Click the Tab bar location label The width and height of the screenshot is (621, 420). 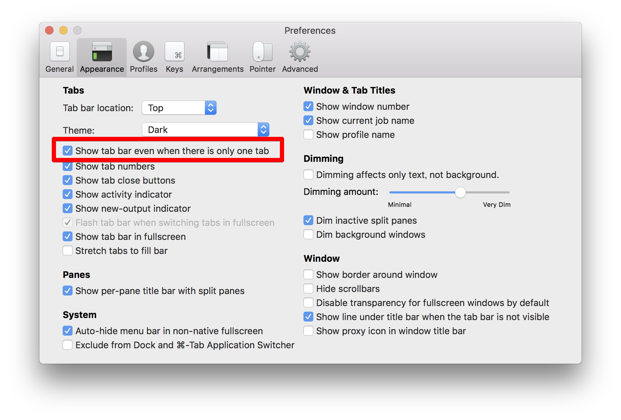coord(98,108)
